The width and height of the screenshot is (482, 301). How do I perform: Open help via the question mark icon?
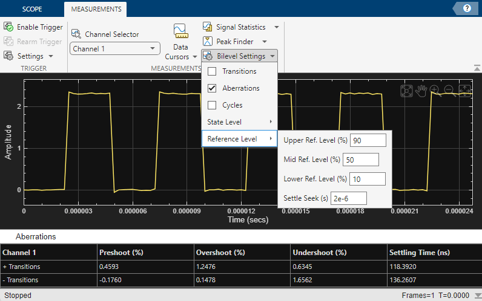pos(467,8)
